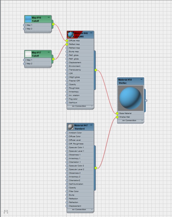Collapse the Material #50 Shellac node

[141, 79]
